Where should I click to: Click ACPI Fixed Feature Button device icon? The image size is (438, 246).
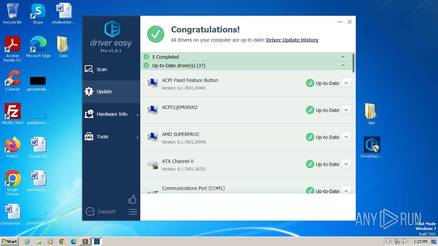(153, 83)
